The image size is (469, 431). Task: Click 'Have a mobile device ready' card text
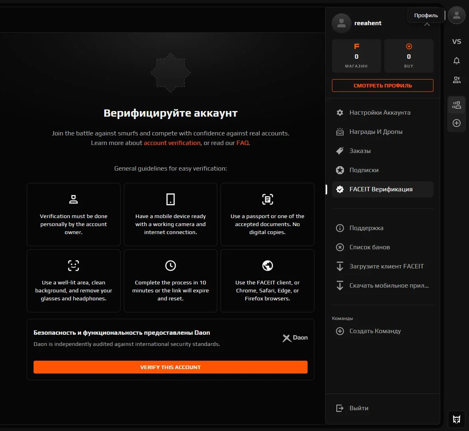170,224
